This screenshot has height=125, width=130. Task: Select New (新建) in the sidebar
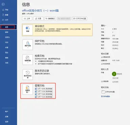click(x=5, y=15)
